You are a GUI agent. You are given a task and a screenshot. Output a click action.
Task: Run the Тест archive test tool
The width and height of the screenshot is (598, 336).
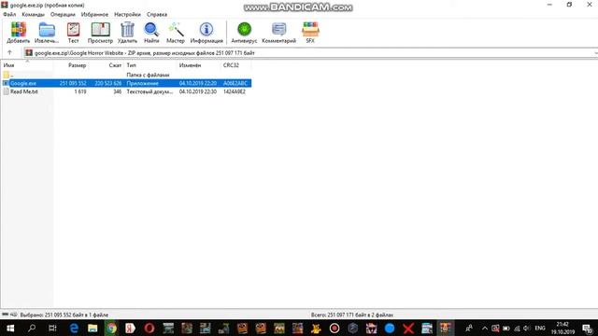[x=73, y=33]
